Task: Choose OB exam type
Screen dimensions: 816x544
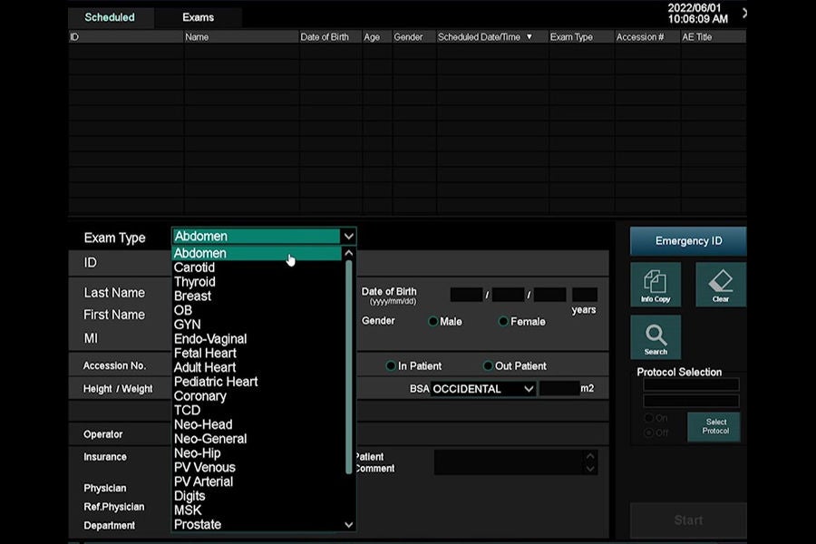Action: [x=183, y=310]
